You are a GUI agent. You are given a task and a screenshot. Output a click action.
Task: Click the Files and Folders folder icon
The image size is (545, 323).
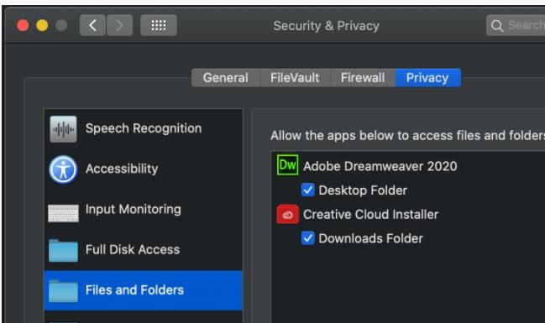point(63,290)
